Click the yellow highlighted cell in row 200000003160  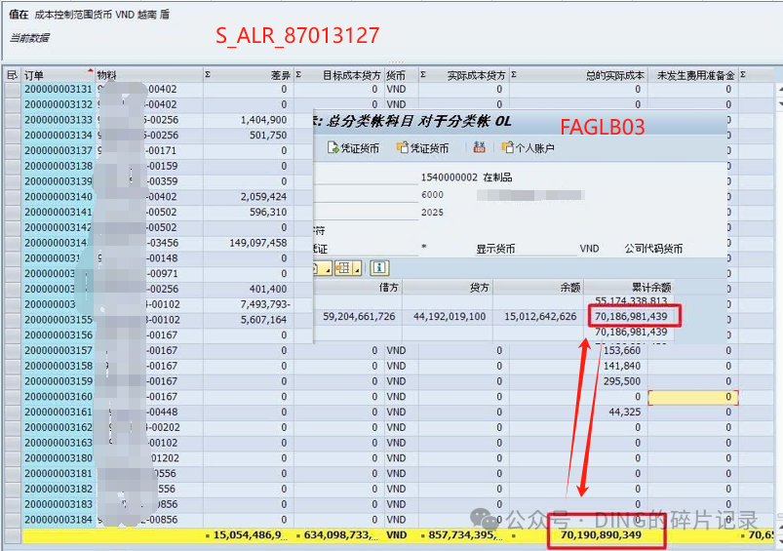[x=693, y=397]
